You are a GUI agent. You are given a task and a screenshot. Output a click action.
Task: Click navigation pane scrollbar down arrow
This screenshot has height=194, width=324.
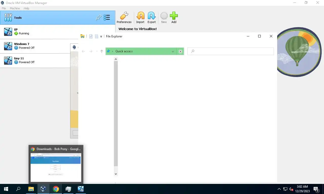pos(116,174)
